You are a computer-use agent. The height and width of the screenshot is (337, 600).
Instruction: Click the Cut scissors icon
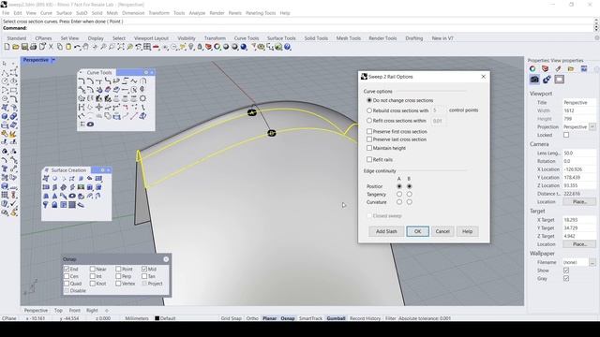click(x=51, y=47)
